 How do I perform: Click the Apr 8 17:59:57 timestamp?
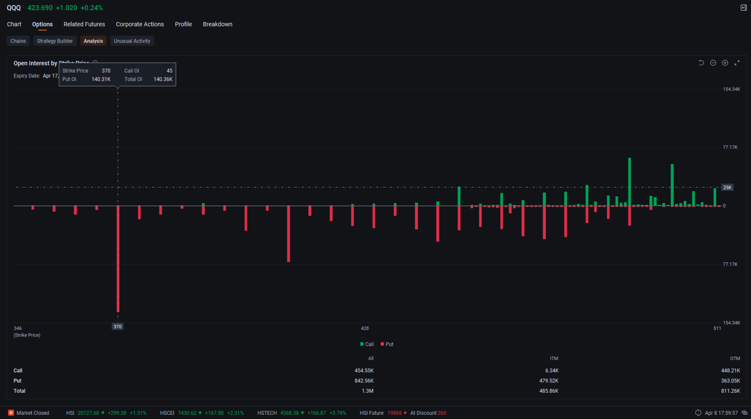(x=721, y=413)
